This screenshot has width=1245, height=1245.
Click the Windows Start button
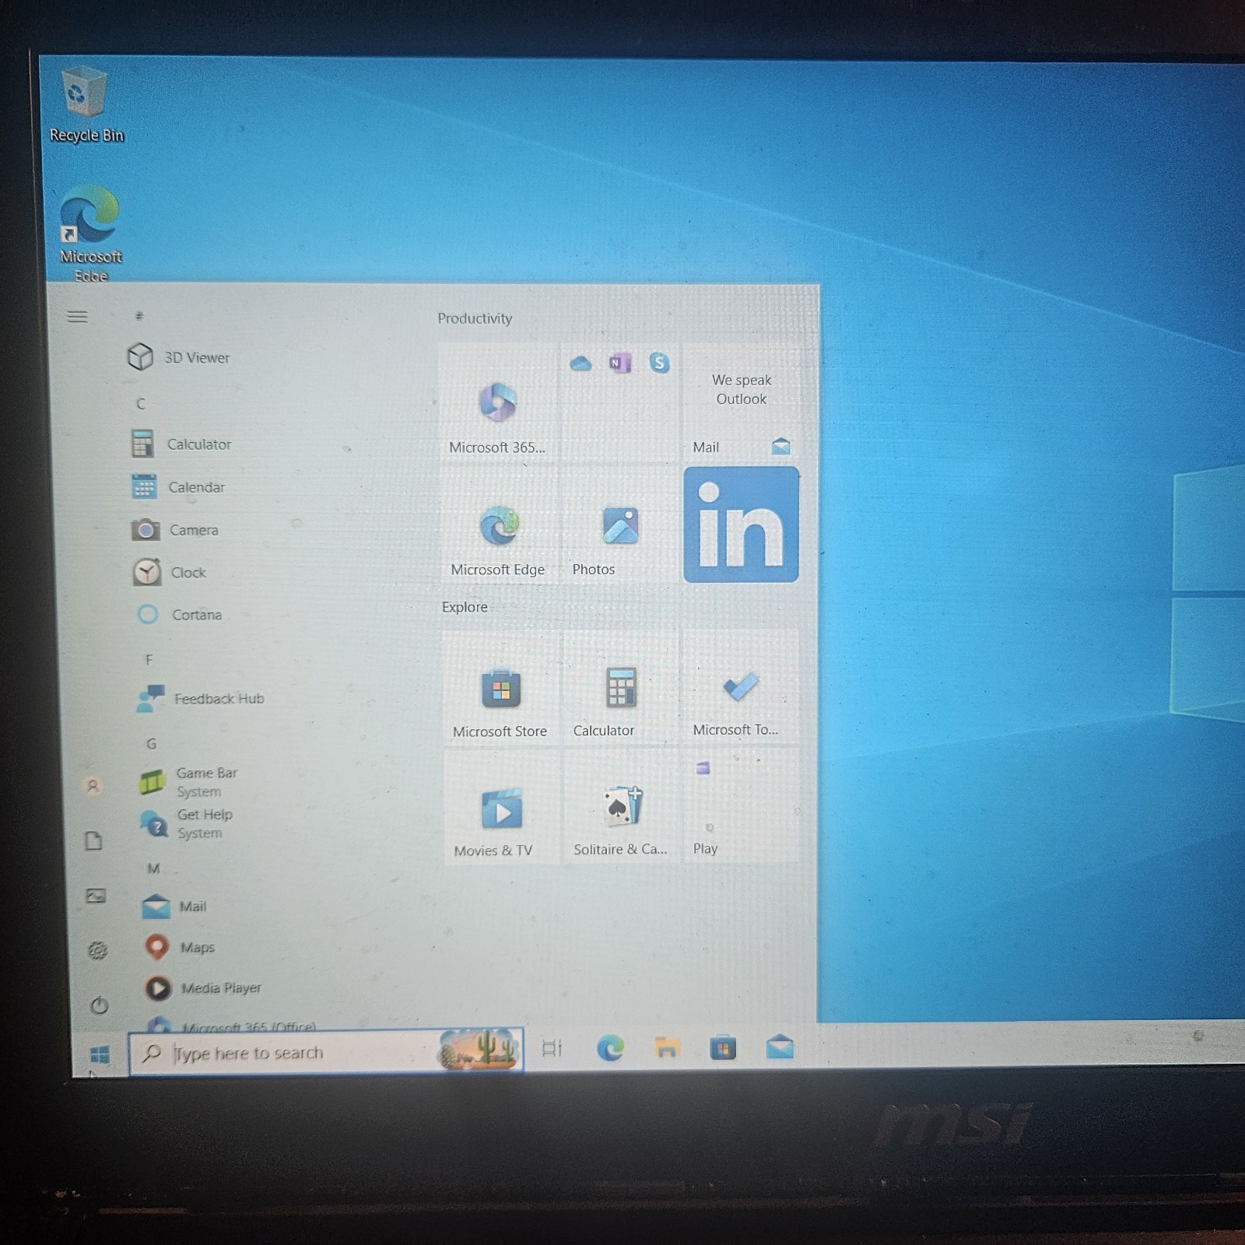(100, 1054)
